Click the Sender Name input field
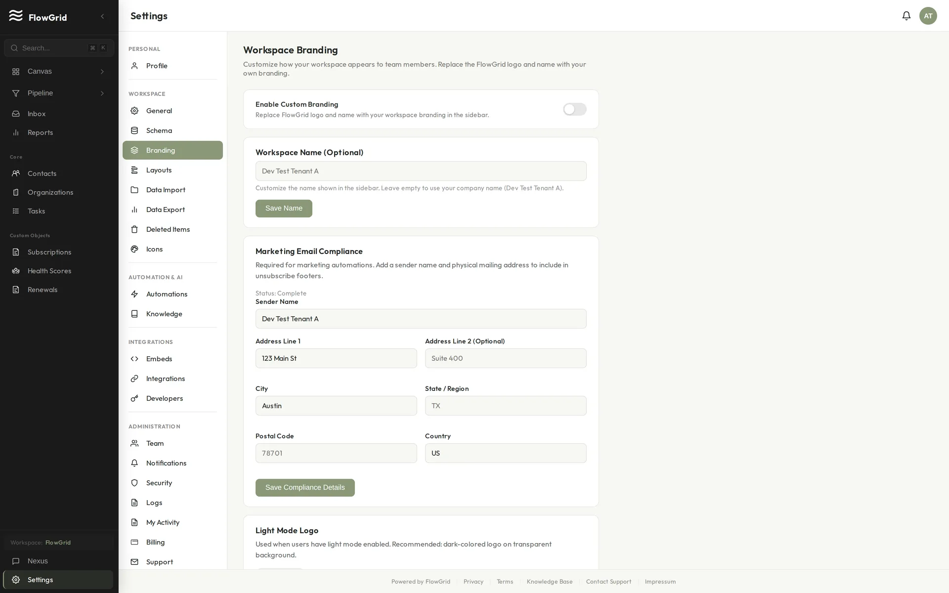Image resolution: width=949 pixels, height=593 pixels. [421, 319]
